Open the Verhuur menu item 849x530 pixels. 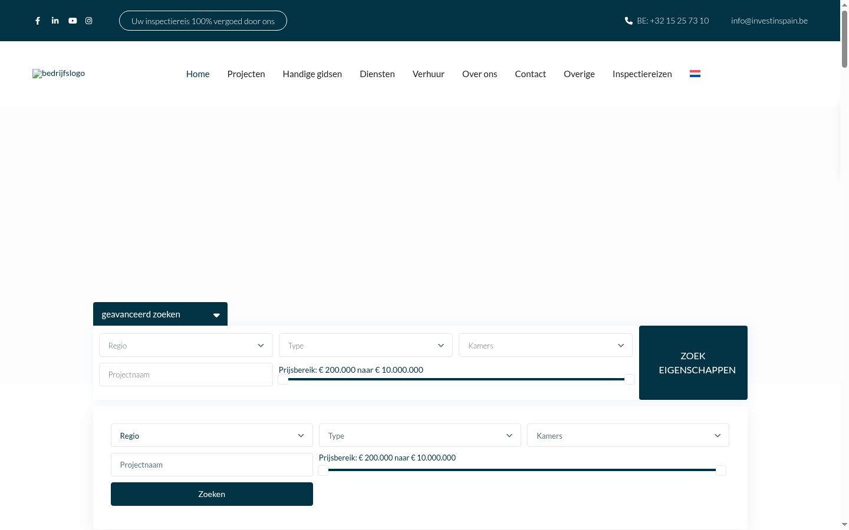coord(429,74)
